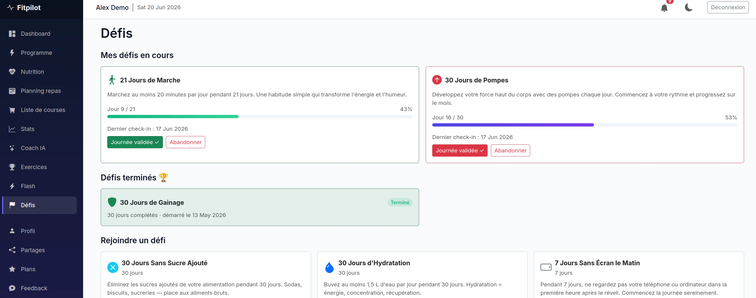
Task: Click green progress bar of 21 Jours de Marche
Action: [x=173, y=117]
